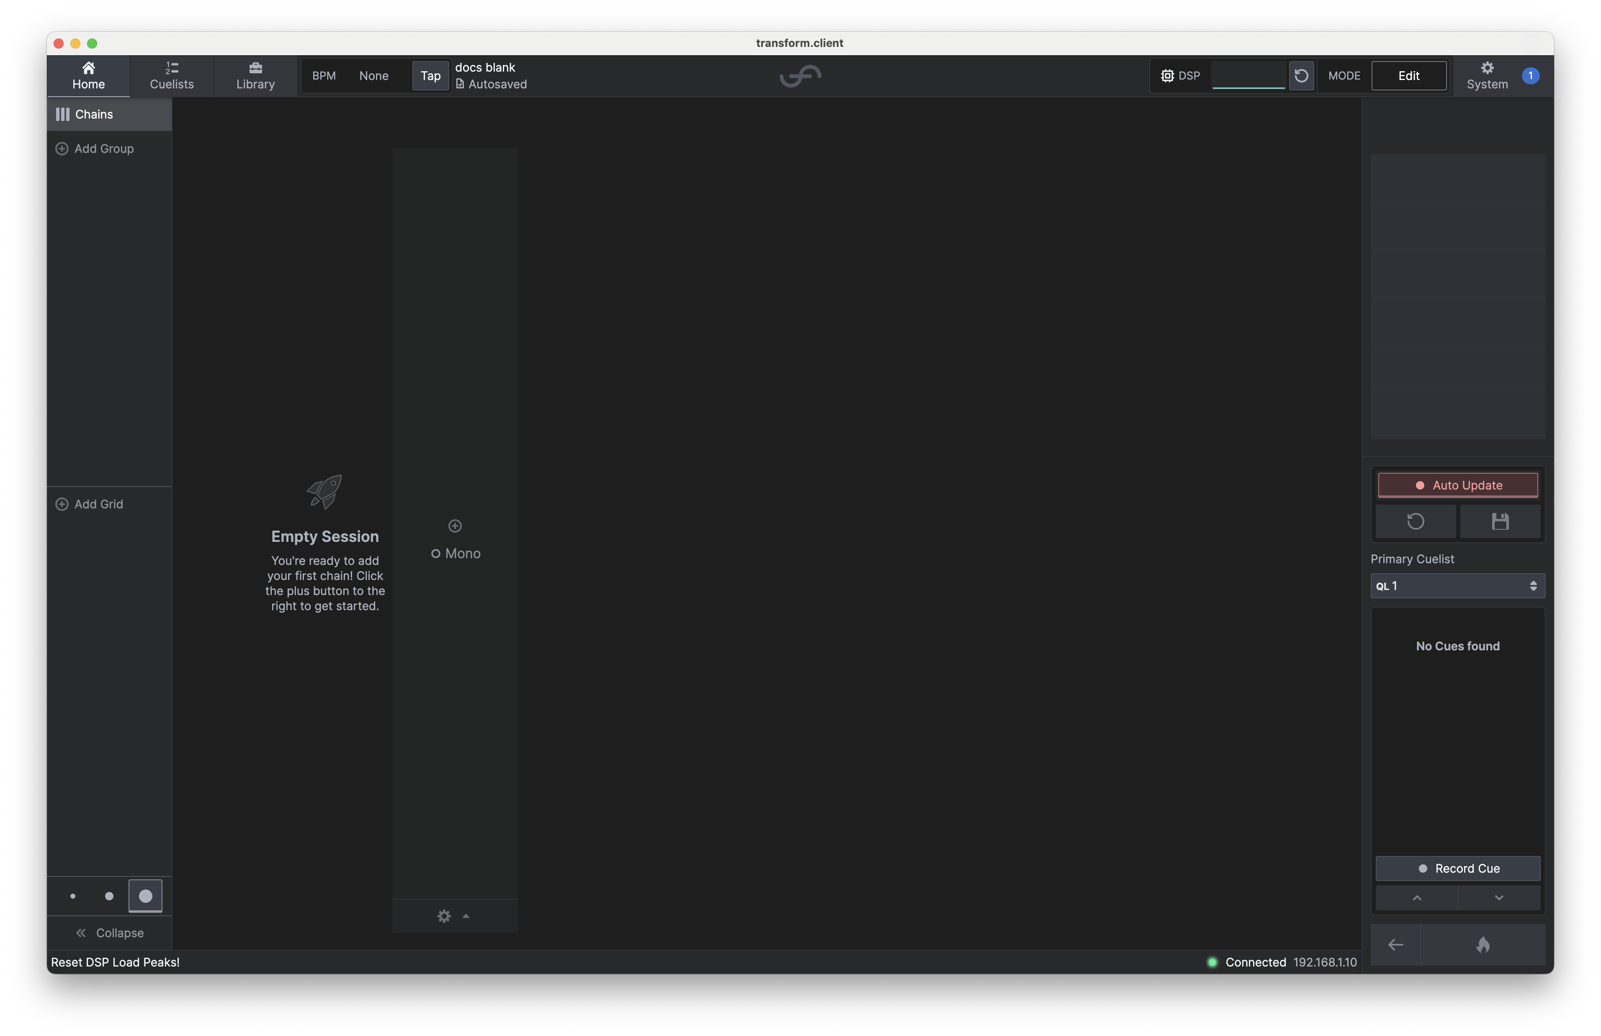Click the center infinity logo icon
The width and height of the screenshot is (1601, 1036).
[800, 76]
